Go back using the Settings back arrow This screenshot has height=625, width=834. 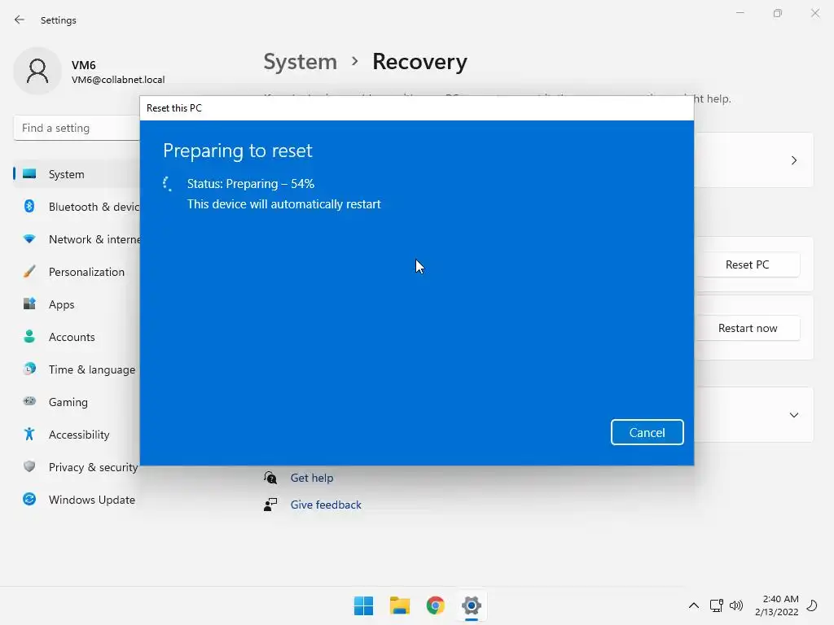(20, 20)
